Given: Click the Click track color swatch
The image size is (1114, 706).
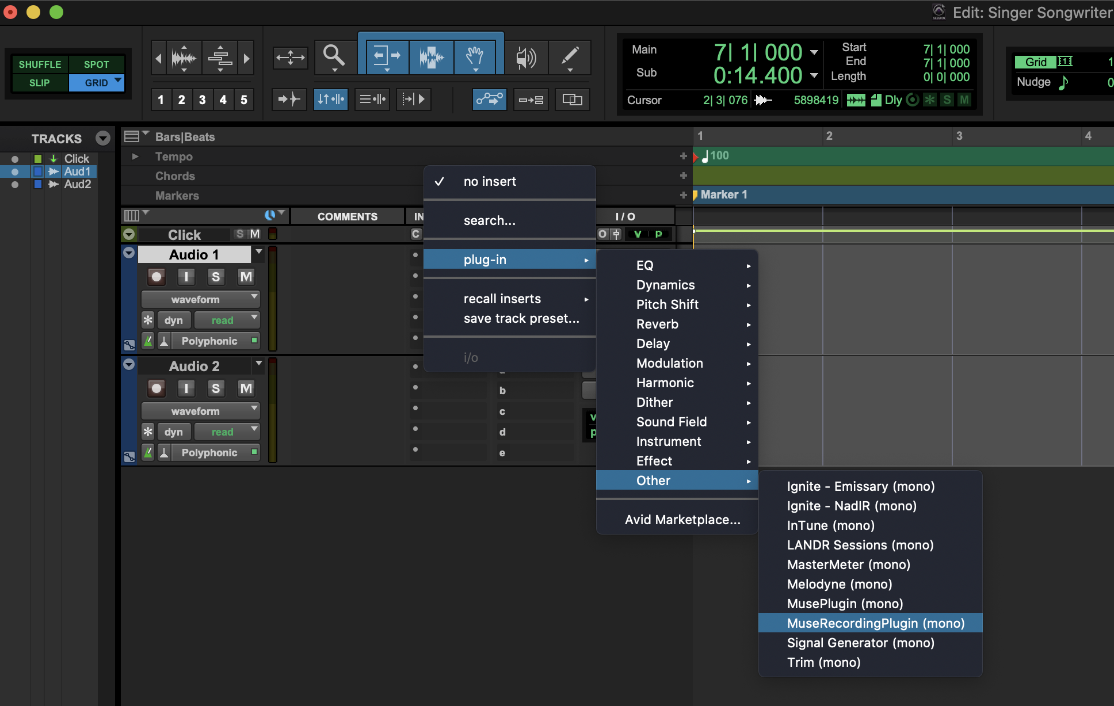Looking at the screenshot, I should click(x=38, y=158).
